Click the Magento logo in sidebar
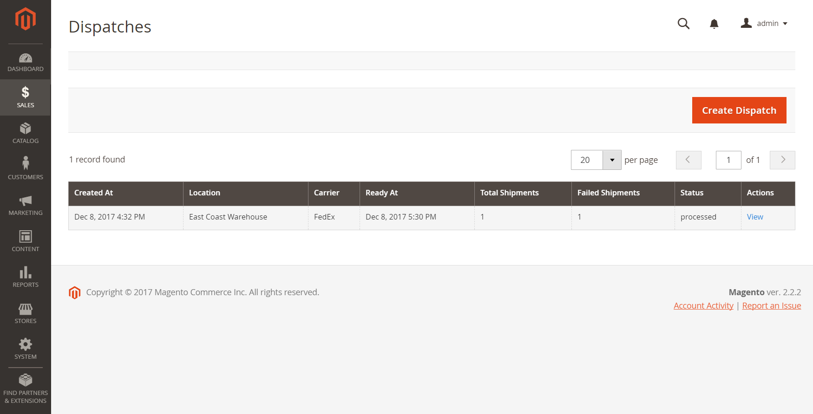813x414 pixels. [25, 19]
